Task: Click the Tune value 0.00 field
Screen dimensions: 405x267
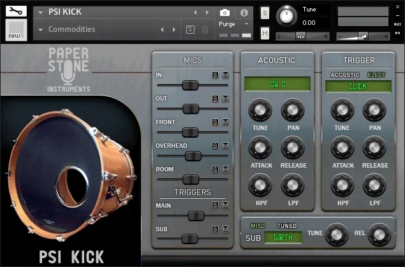Action: coord(309,23)
